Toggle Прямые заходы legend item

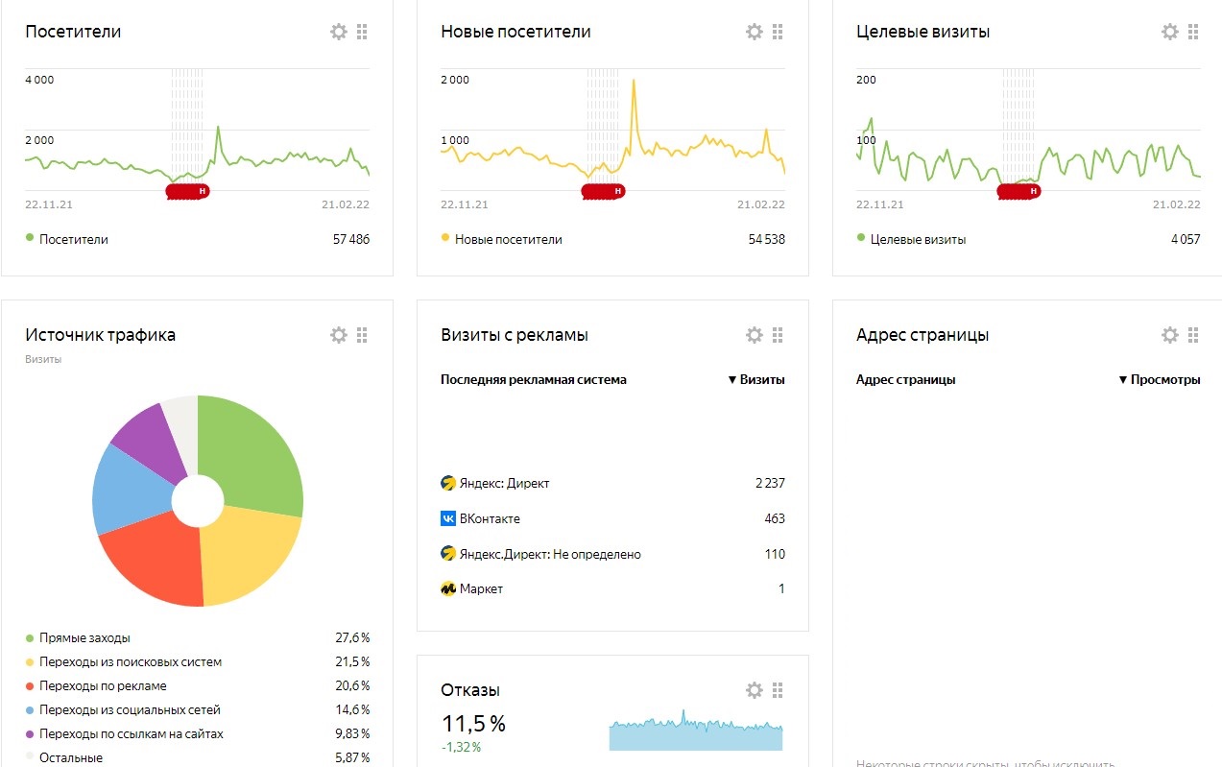78,637
